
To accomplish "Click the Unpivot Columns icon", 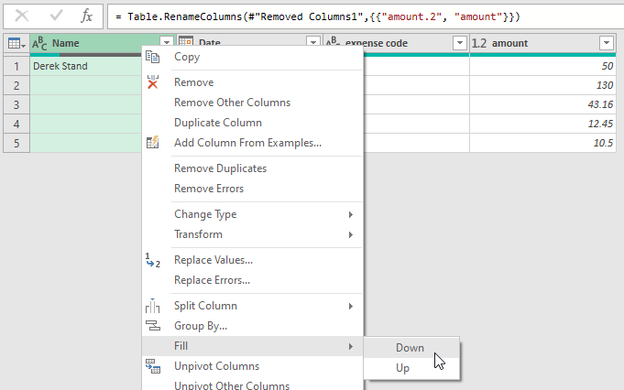I will click(153, 366).
